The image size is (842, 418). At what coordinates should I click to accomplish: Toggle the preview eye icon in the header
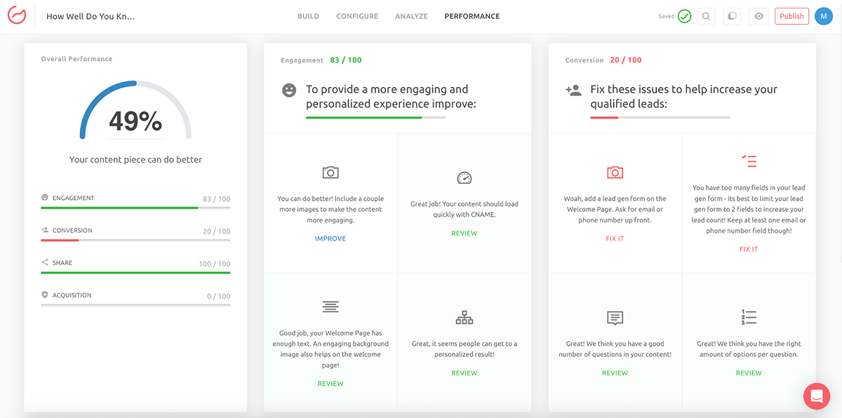click(x=759, y=15)
